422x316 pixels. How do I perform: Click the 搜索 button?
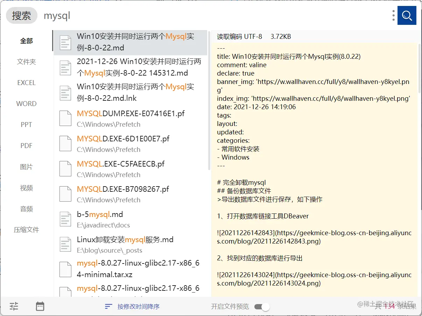pyautogui.click(x=22, y=16)
